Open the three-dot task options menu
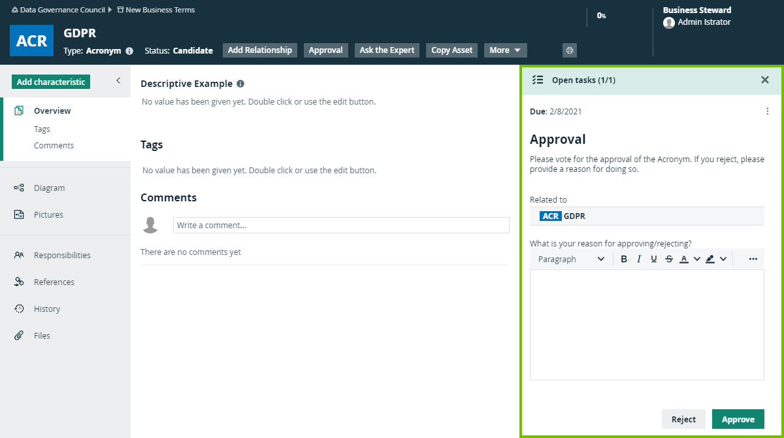The width and height of the screenshot is (784, 438). [x=768, y=111]
